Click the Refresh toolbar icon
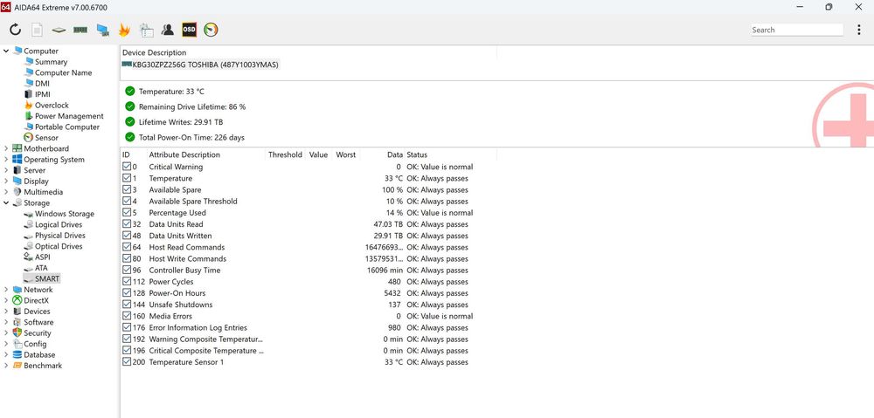874x418 pixels. pyautogui.click(x=15, y=30)
